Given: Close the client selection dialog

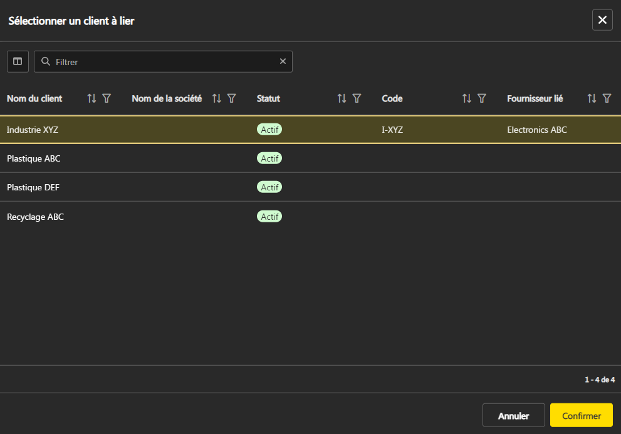Looking at the screenshot, I should click(x=602, y=20).
